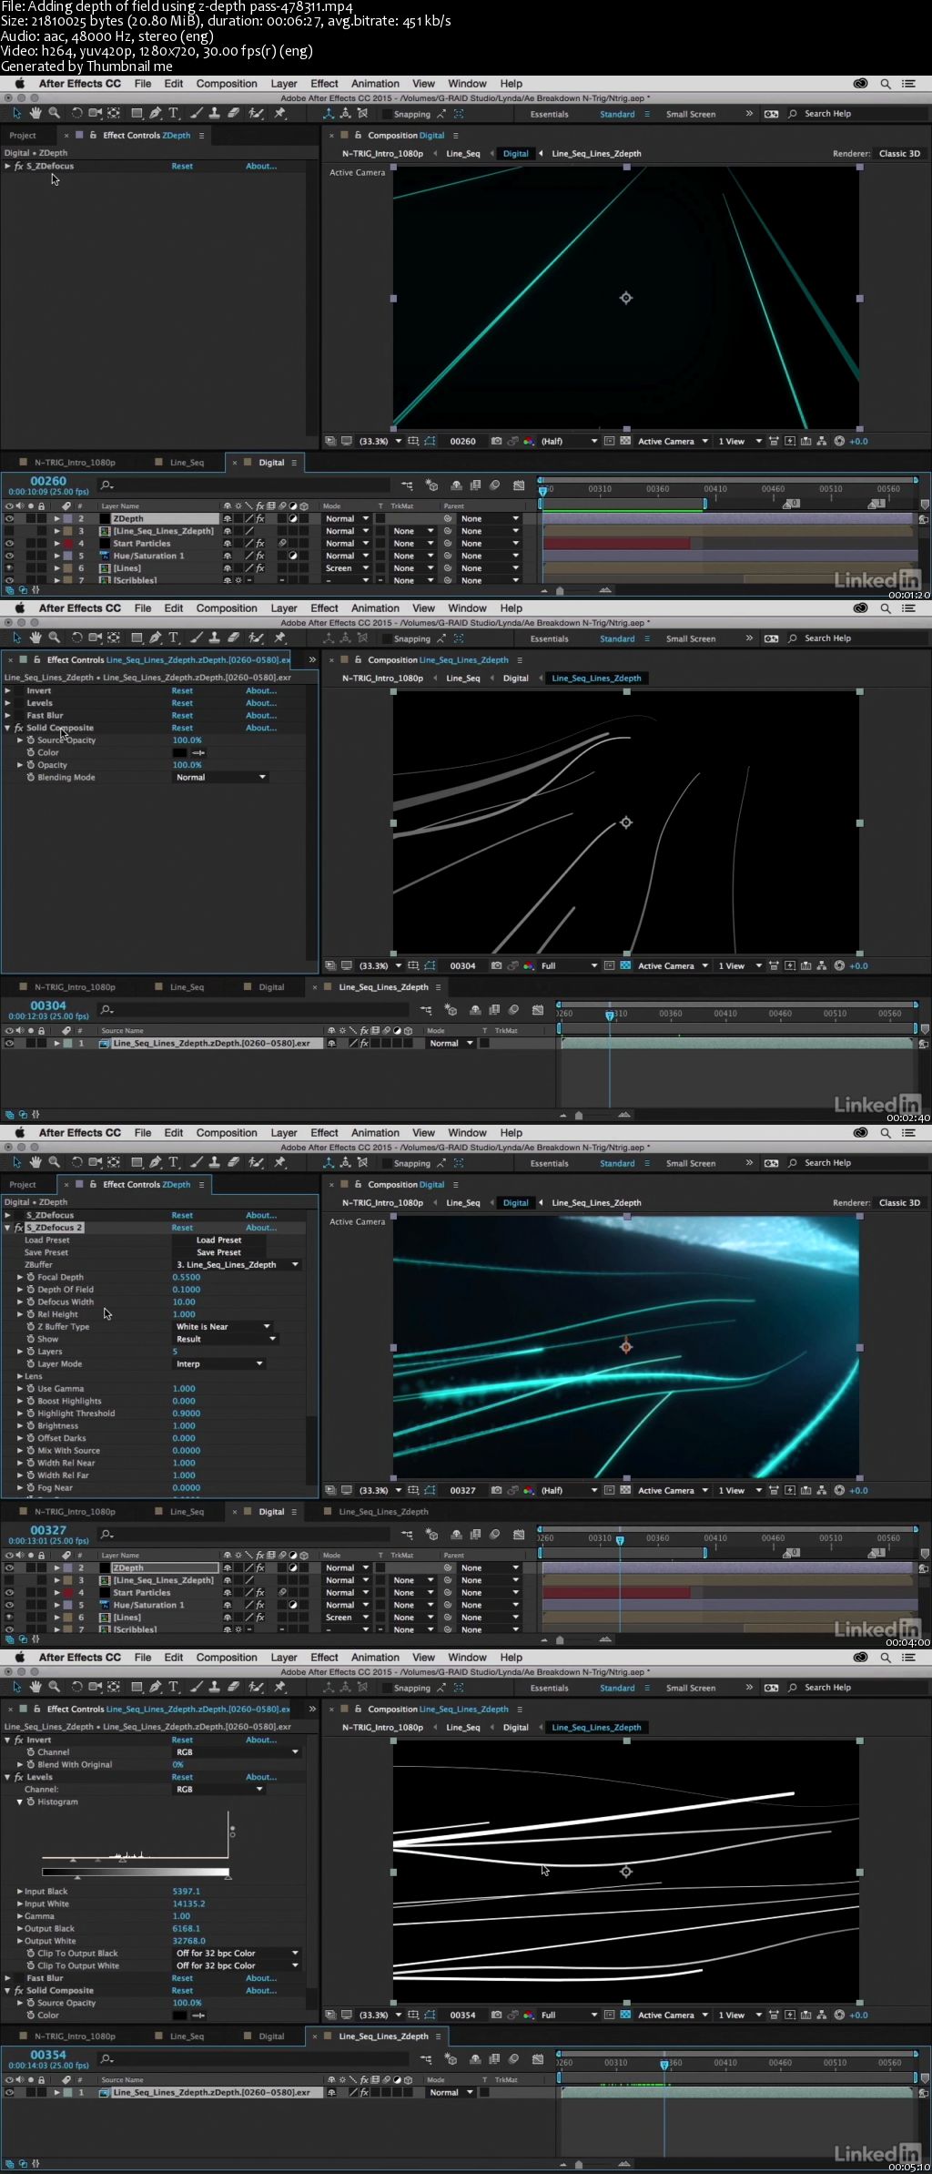932x2174 pixels.
Task: Click the Blend With Original stopwatch icon
Action: (31, 1764)
